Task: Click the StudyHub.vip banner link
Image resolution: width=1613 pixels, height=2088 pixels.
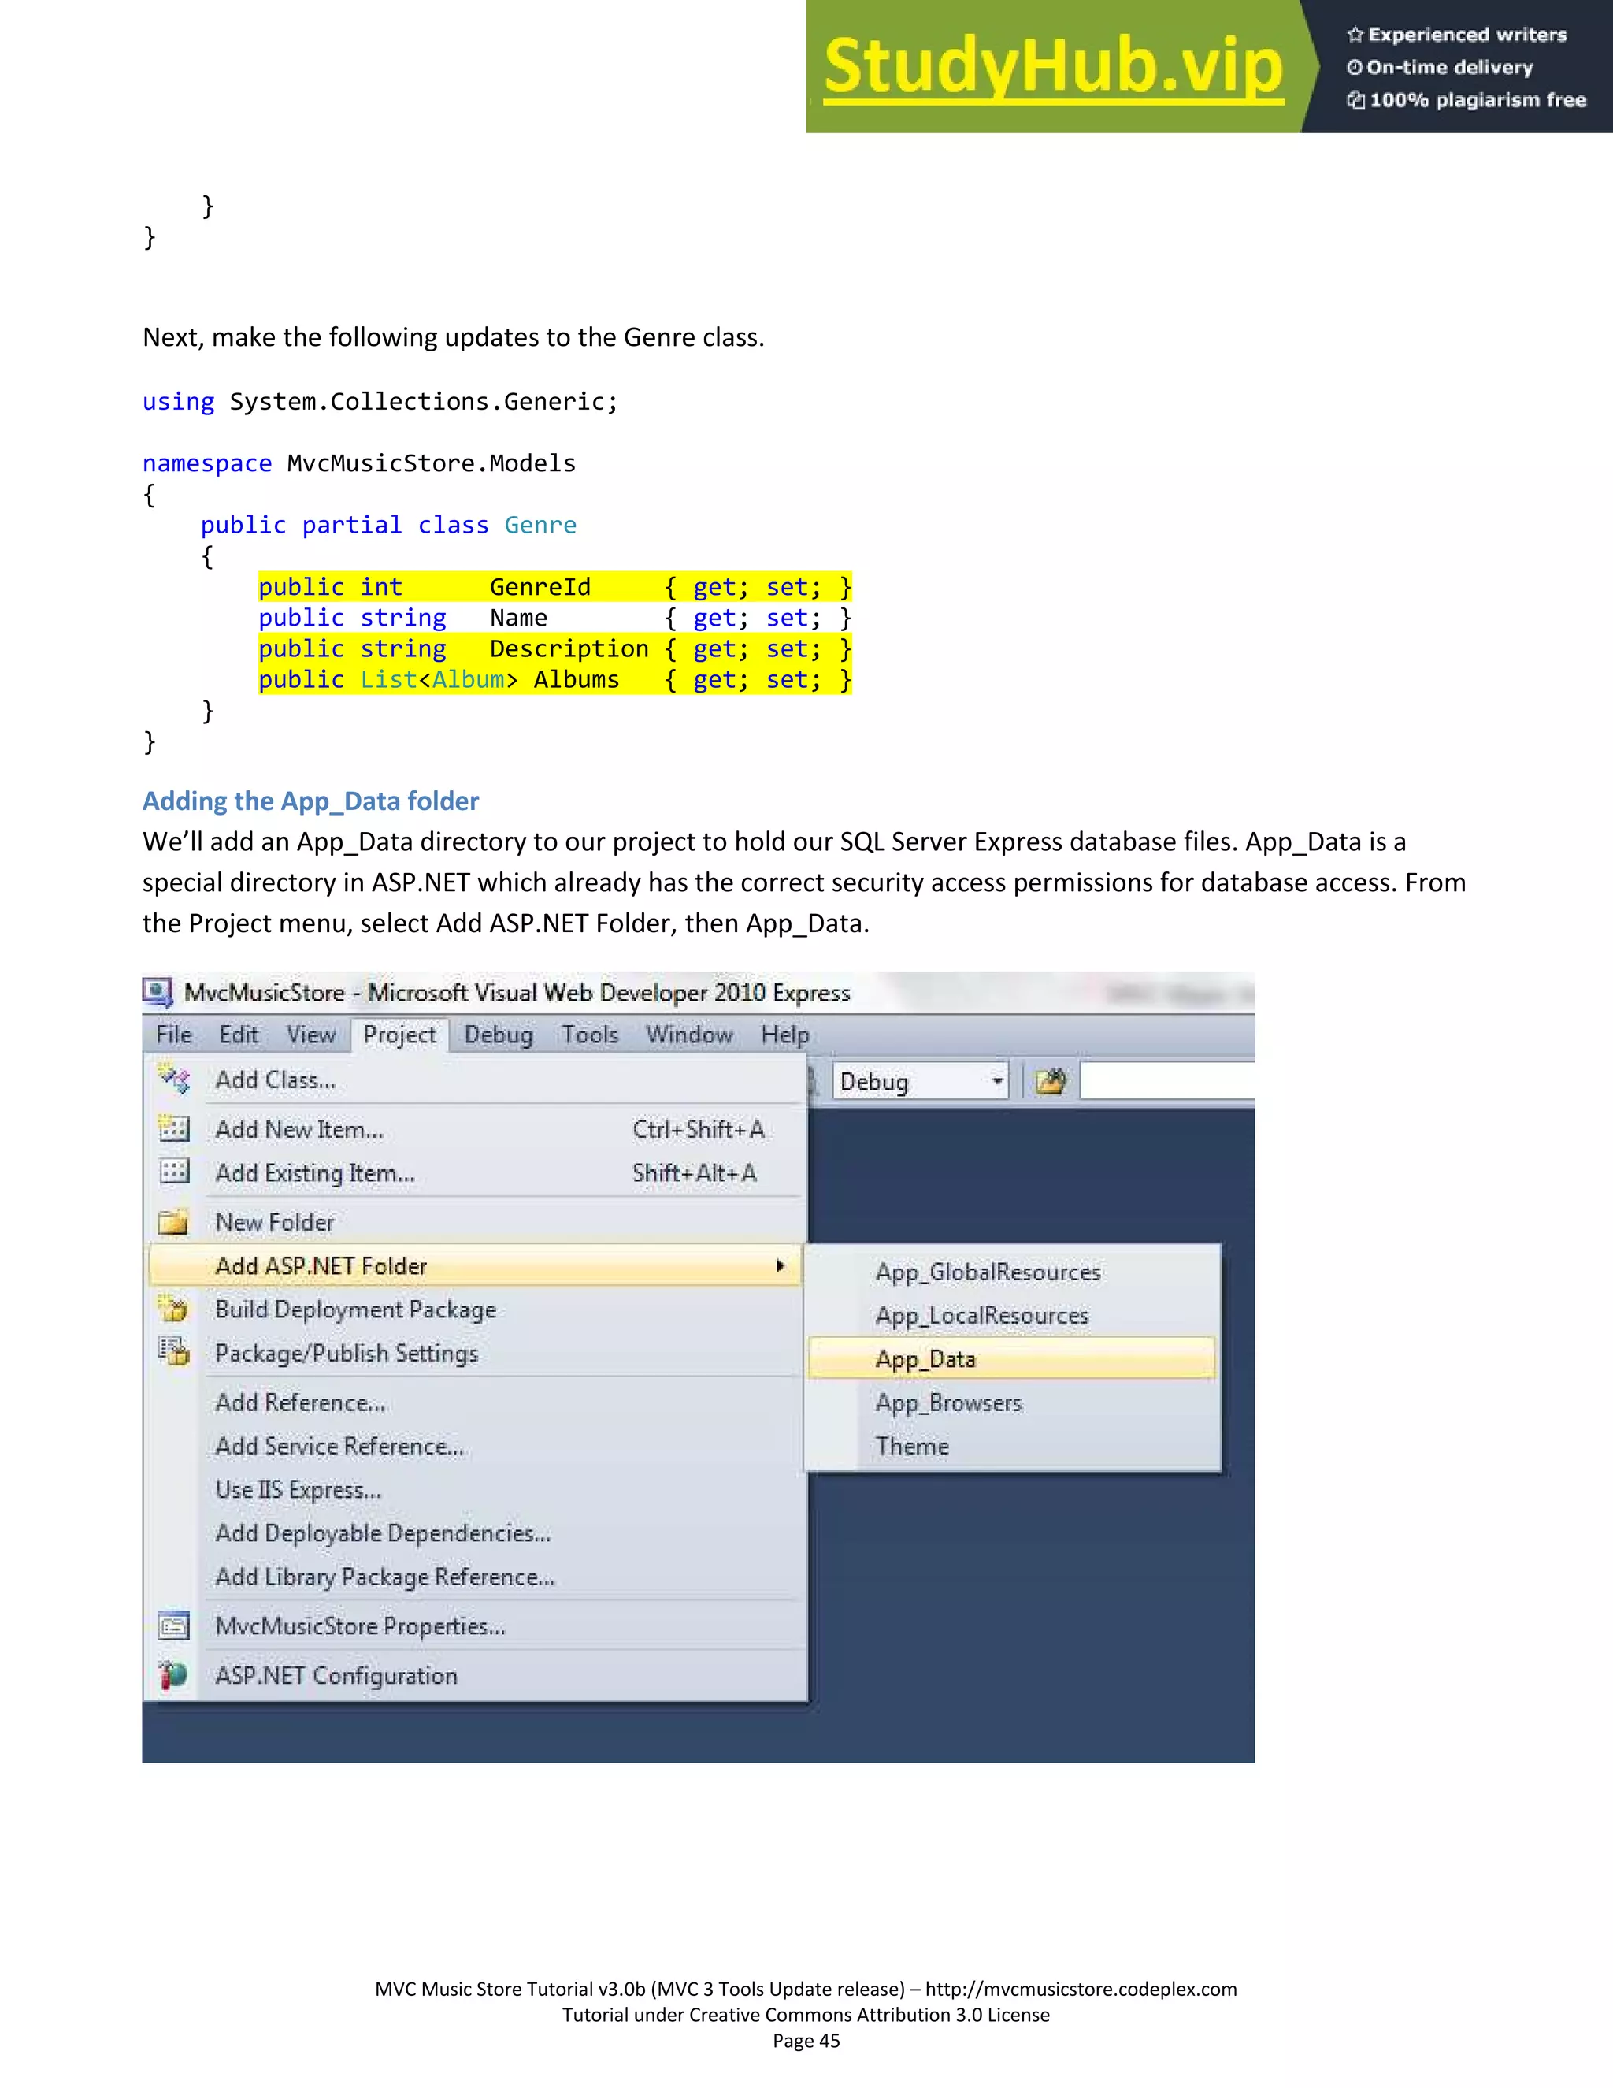Action: point(1053,66)
